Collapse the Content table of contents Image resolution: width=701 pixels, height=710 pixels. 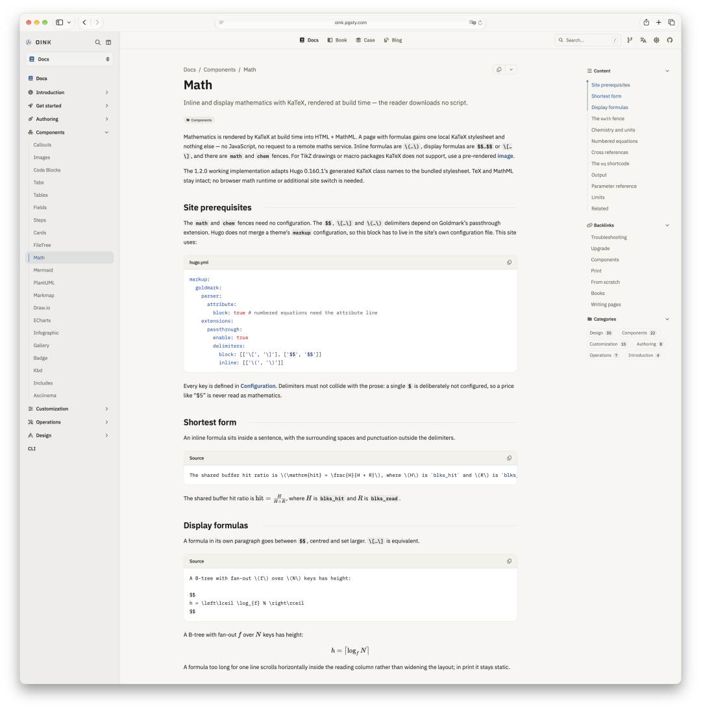click(x=667, y=71)
